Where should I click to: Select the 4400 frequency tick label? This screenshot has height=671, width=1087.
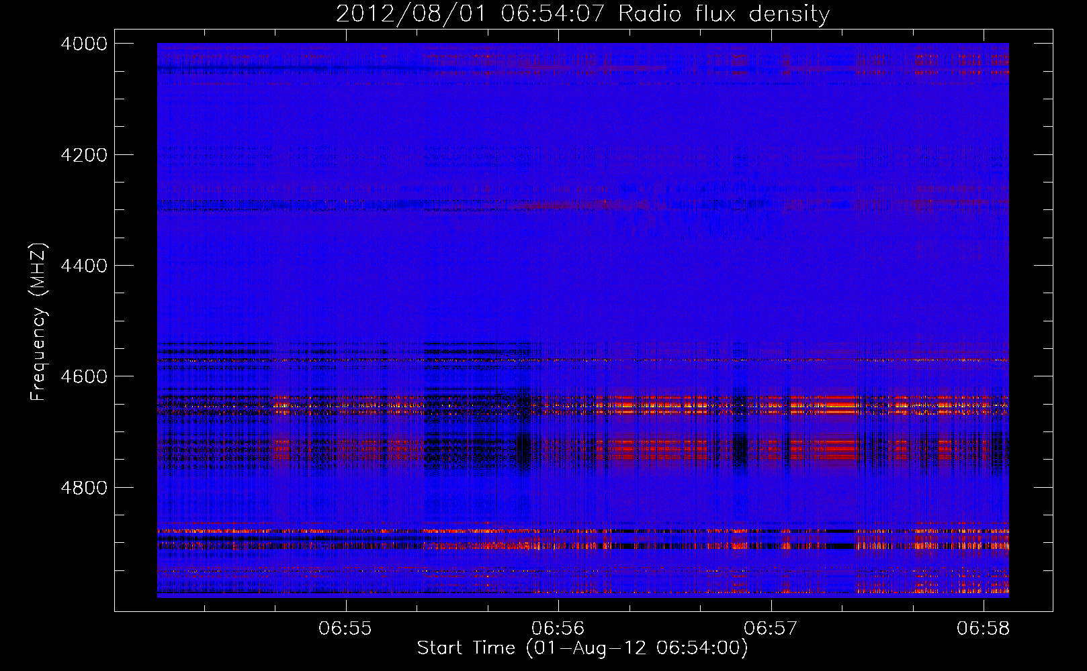(x=84, y=266)
